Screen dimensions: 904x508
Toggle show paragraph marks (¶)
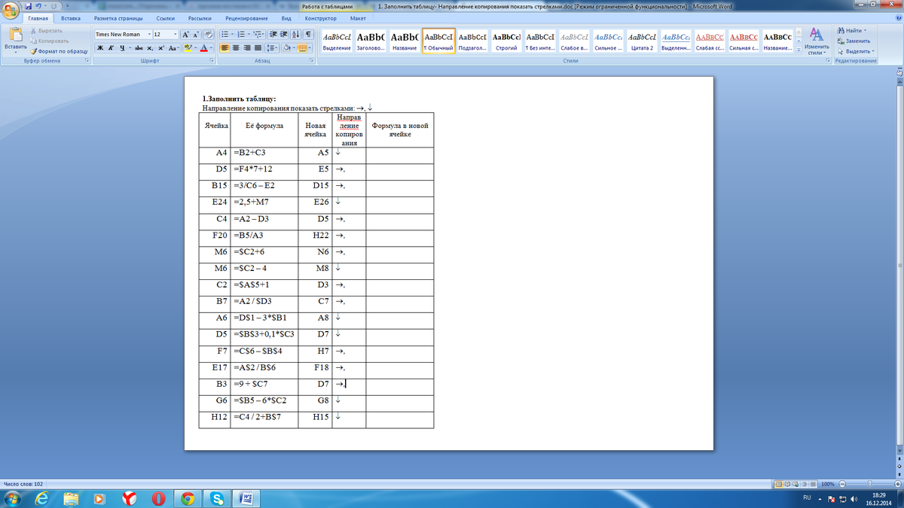pos(309,35)
